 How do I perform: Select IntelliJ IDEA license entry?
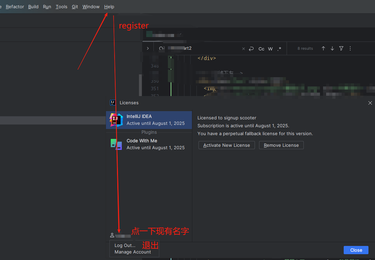click(x=149, y=120)
